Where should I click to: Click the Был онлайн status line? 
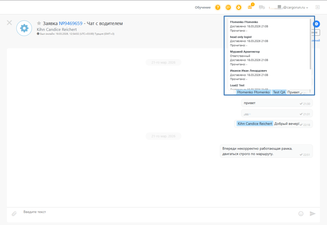[76, 34]
